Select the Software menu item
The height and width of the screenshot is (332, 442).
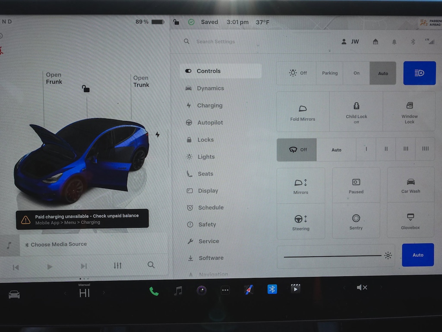point(211,258)
